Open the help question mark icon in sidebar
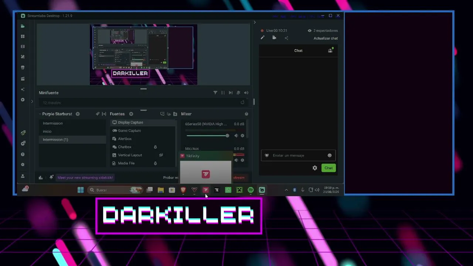The height and width of the screenshot is (266, 473). [23, 154]
